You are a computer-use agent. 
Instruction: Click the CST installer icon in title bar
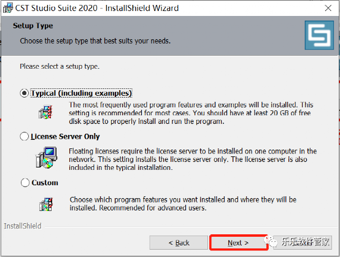tap(8, 8)
